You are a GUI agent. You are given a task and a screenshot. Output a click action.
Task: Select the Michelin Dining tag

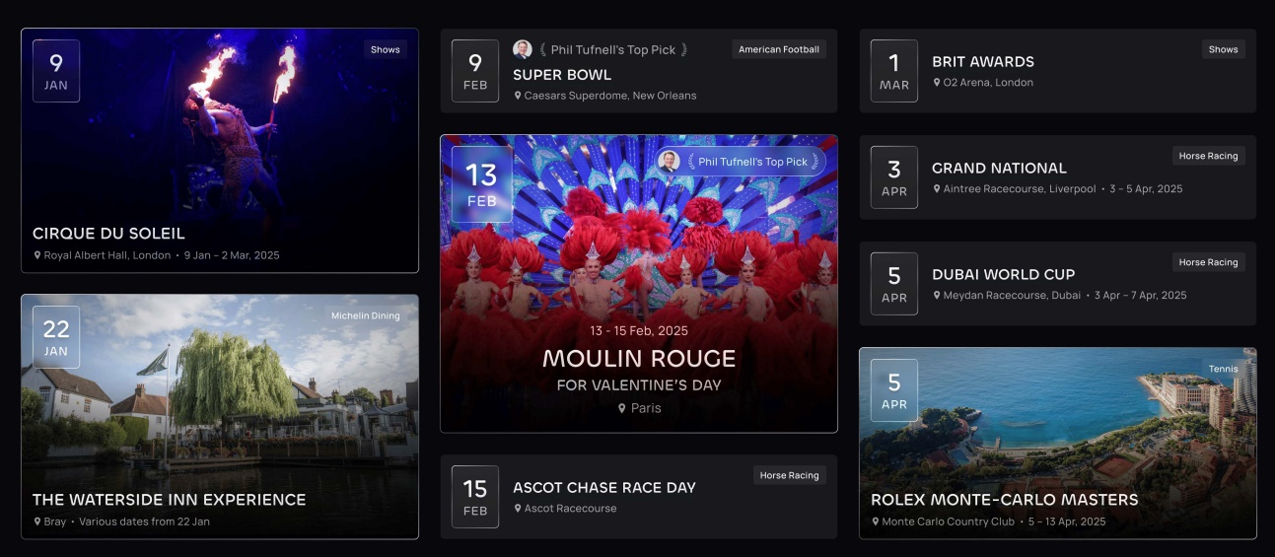pyautogui.click(x=366, y=315)
